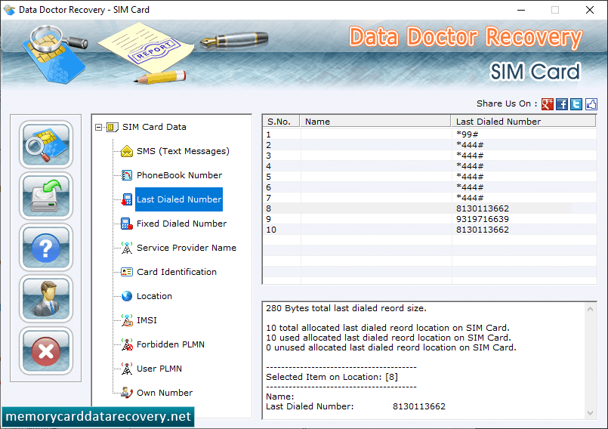Viewport: 608px width, 429px height.
Task: Click the Forbidden PLMN tower icon
Action: (x=127, y=344)
